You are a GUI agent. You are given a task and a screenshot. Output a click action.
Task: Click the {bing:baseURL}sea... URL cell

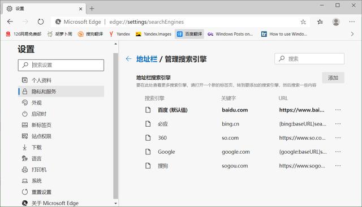coord(303,124)
